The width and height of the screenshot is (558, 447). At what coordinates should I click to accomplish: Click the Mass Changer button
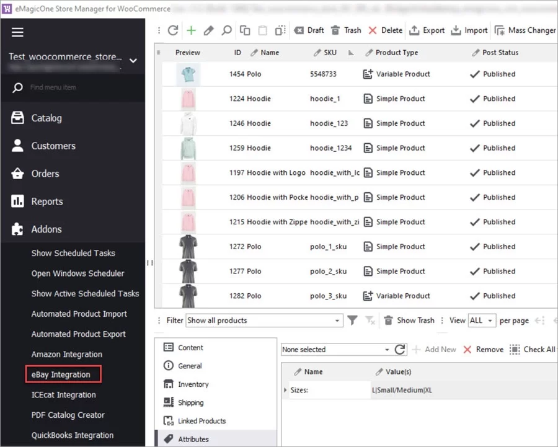[525, 30]
